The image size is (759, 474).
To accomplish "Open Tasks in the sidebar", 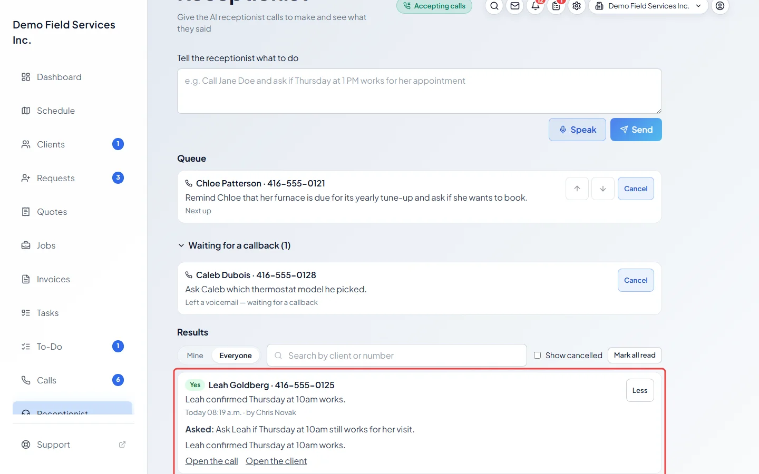I will click(x=72, y=313).
